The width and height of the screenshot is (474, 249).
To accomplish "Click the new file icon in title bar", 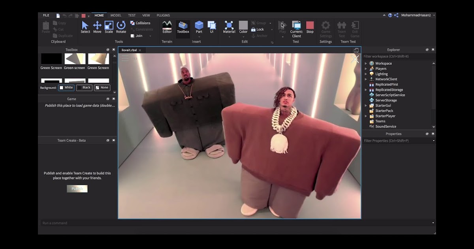I will coord(58,15).
